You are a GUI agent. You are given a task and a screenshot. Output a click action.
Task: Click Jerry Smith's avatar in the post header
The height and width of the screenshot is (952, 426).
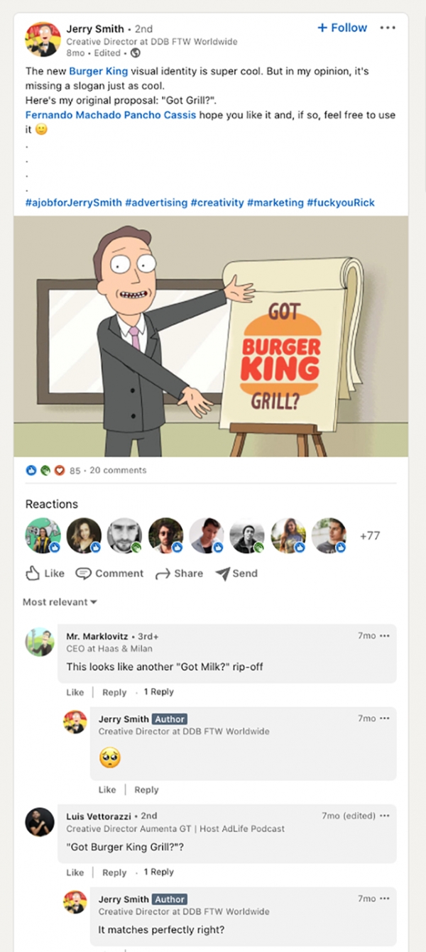point(43,40)
